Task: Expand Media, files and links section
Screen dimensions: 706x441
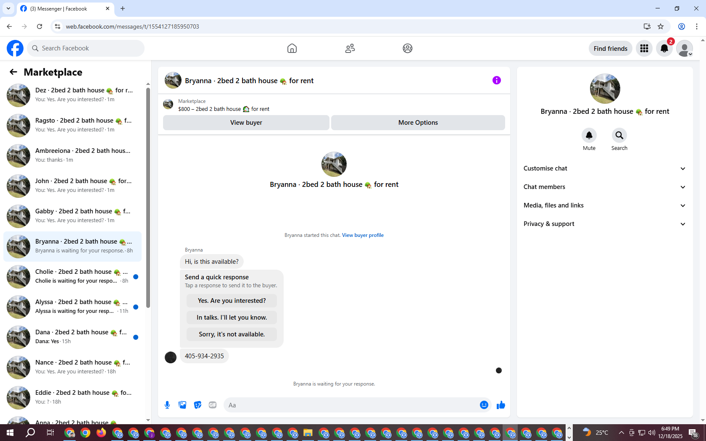Action: [605, 205]
